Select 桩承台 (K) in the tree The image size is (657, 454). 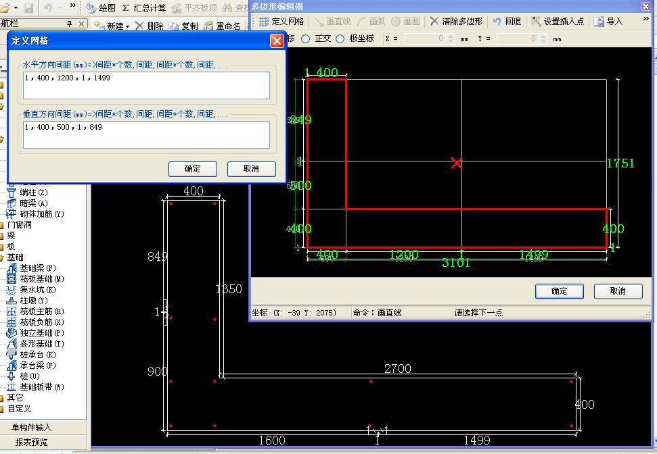tap(38, 355)
